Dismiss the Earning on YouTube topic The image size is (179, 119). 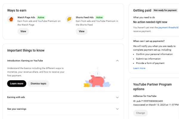(x=38, y=84)
